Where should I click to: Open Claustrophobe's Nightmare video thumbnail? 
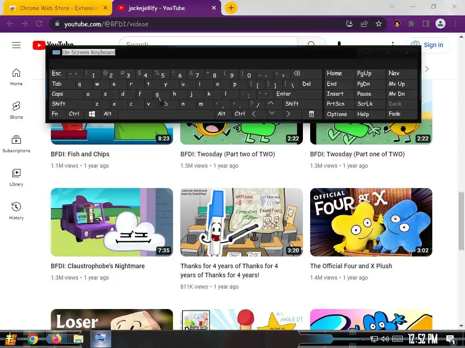click(x=112, y=222)
